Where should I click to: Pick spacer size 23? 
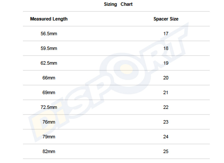(166, 122)
